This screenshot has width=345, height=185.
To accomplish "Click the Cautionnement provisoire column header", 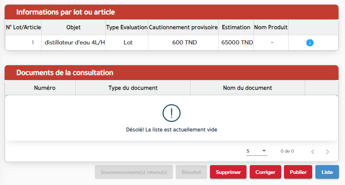I will [x=183, y=27].
